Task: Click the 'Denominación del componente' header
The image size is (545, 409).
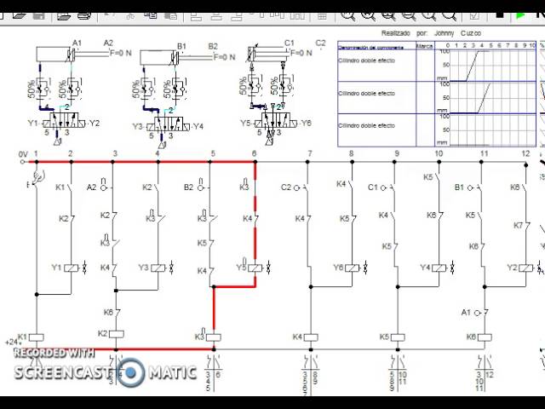Action: 370,47
